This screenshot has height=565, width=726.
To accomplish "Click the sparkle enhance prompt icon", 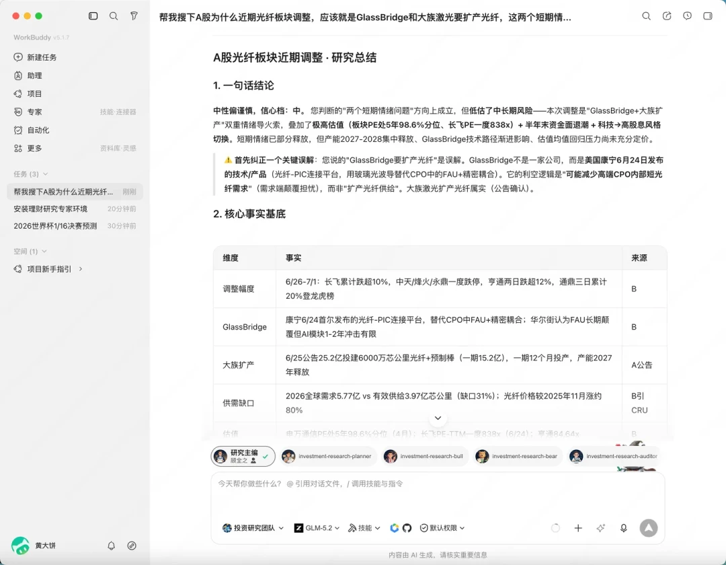I will tap(601, 528).
